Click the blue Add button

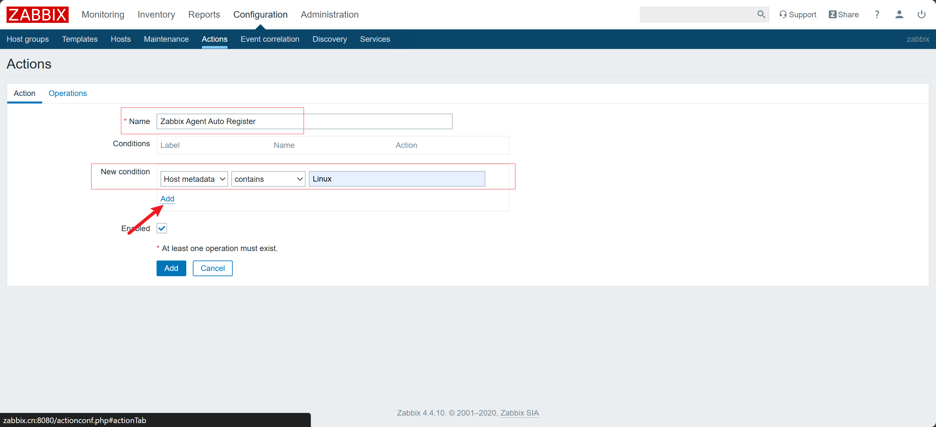[171, 268]
